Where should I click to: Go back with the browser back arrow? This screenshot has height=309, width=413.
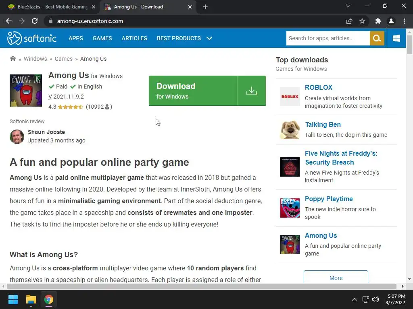[x=9, y=21]
